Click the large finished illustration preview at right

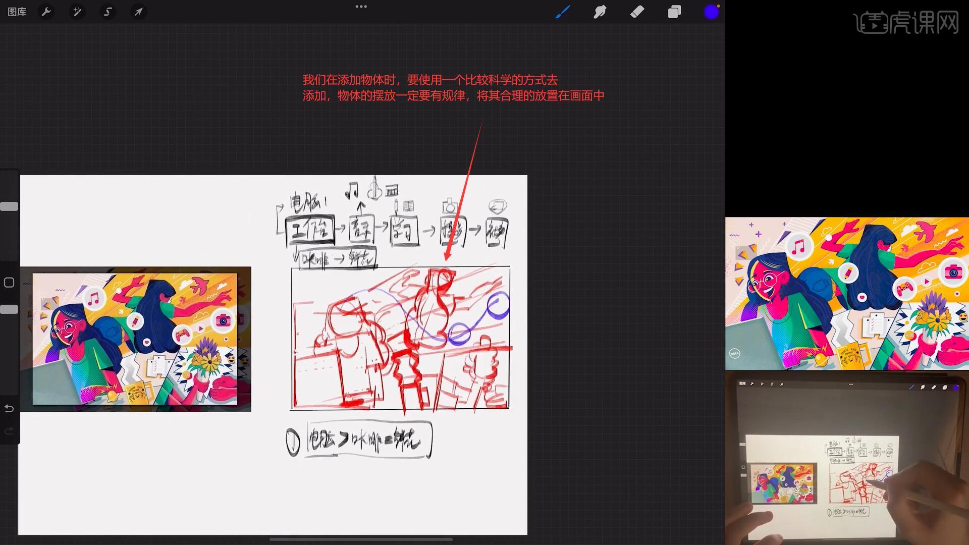pos(847,294)
